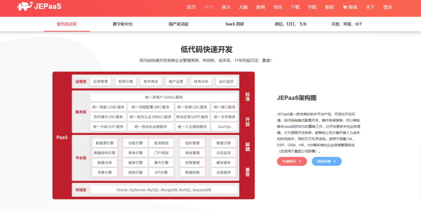Click 软件商店 box

(151, 82)
